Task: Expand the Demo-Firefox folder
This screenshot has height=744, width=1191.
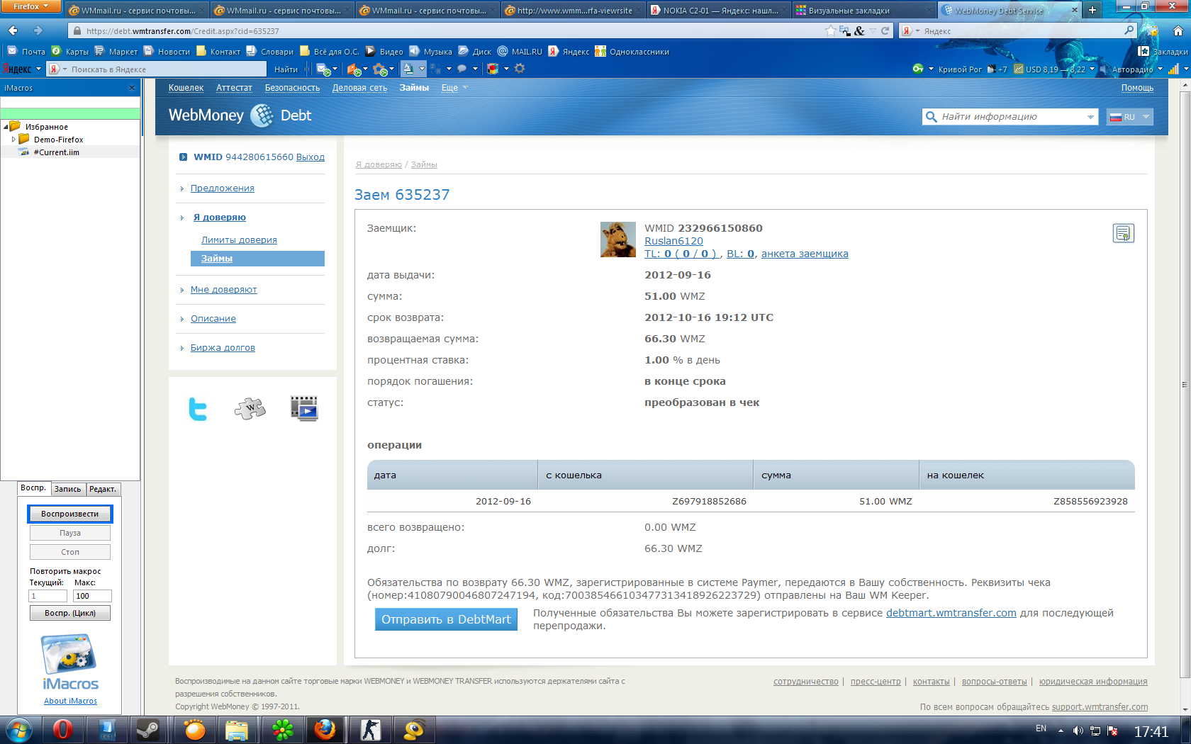Action: click(13, 140)
